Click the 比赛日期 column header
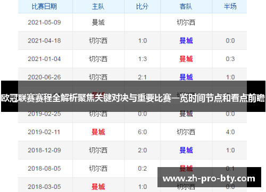The height and width of the screenshot is (192, 266). (x=44, y=6)
